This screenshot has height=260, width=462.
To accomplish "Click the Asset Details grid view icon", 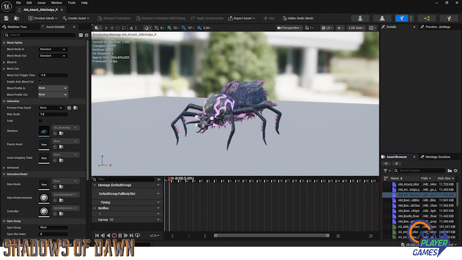I will coord(81,35).
